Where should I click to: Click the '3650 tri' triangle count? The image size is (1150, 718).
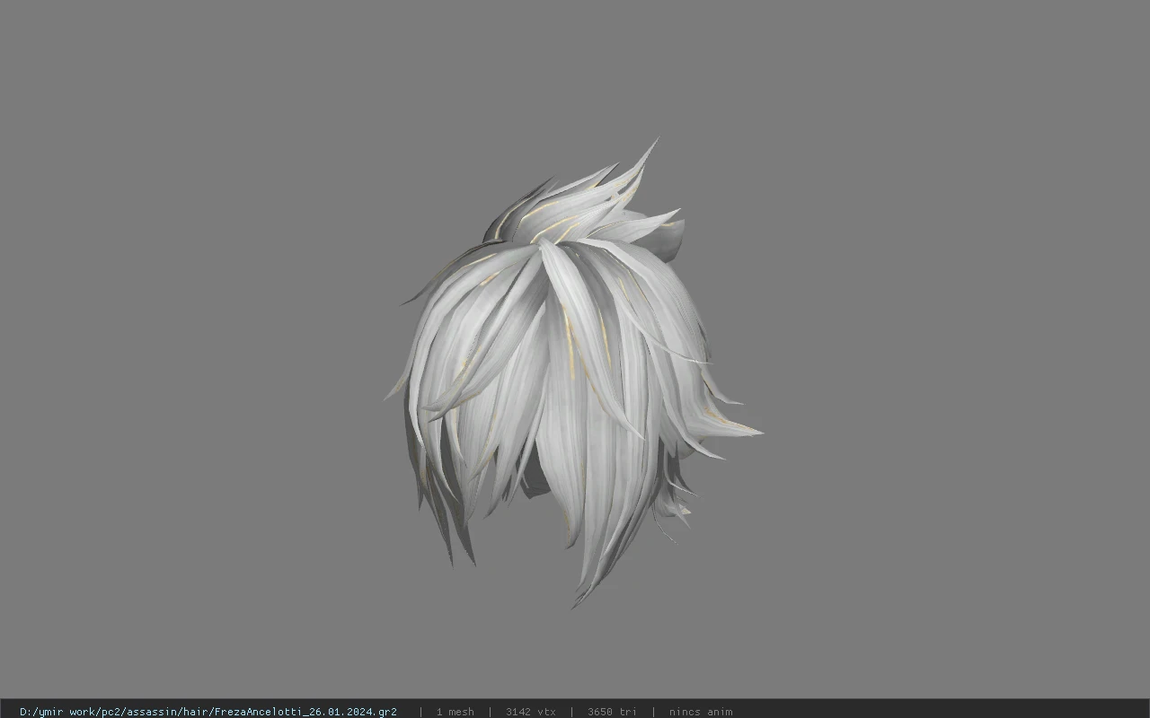click(612, 711)
